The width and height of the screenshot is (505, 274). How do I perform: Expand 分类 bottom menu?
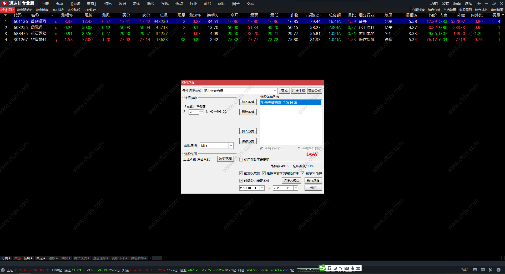coord(6,258)
